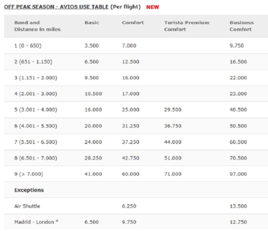Click the Band and Distance in miles header
268x231 pixels.
37,26
